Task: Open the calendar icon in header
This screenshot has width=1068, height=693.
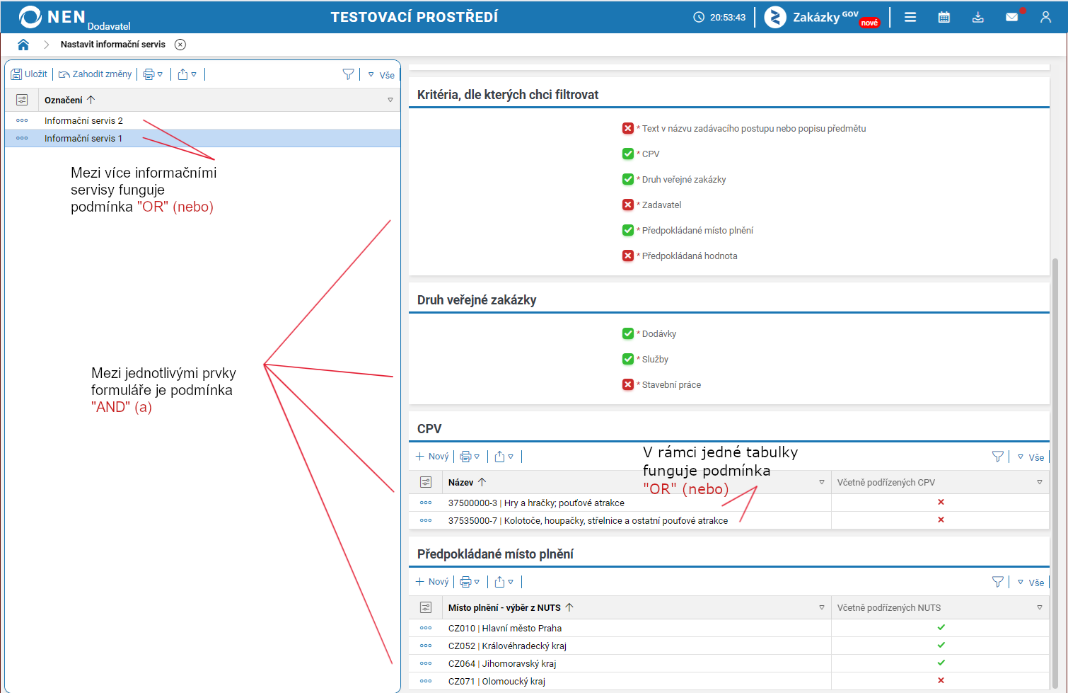Action: coord(944,17)
